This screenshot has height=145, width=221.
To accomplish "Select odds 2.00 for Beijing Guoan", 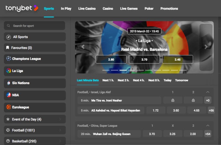I will tap(193, 134).
